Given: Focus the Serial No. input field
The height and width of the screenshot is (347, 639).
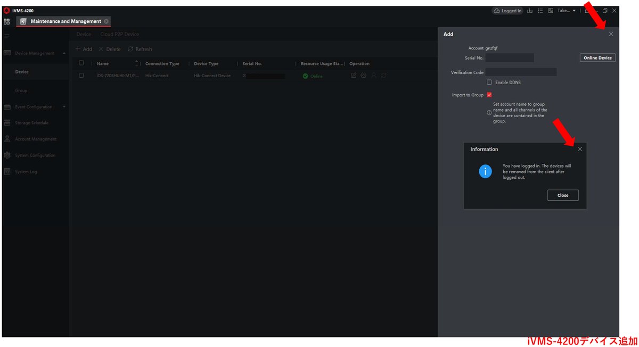Looking at the screenshot, I should (x=510, y=57).
